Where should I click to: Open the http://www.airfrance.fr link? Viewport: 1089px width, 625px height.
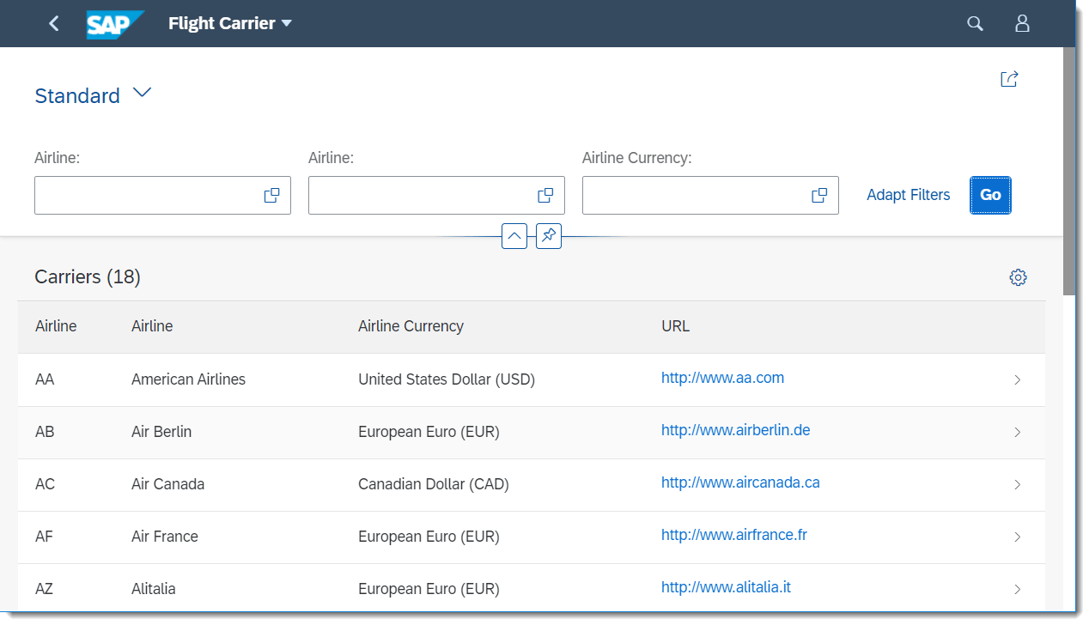pos(734,535)
